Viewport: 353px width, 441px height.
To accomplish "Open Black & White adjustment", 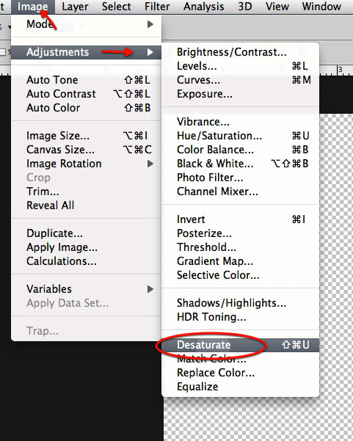I will (241, 164).
